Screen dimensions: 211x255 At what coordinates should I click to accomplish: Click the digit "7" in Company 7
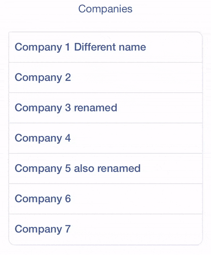tap(68, 229)
